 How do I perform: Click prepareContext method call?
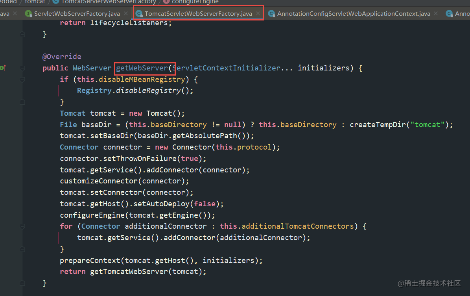(90, 260)
